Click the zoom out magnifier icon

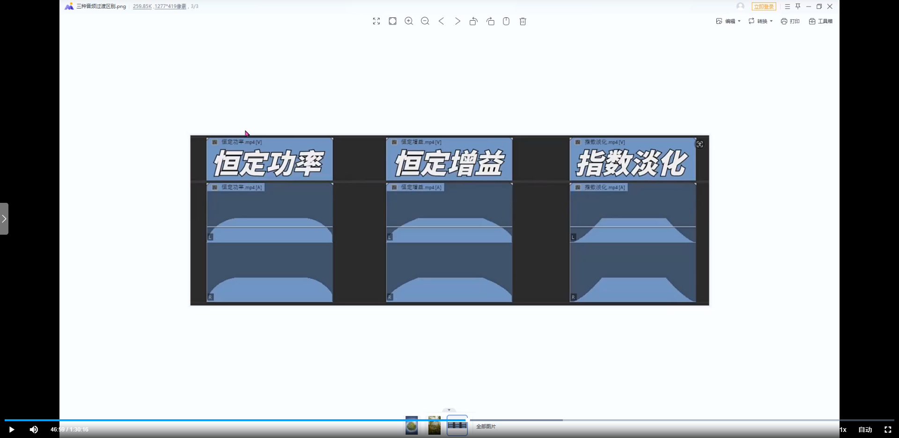pos(425,21)
